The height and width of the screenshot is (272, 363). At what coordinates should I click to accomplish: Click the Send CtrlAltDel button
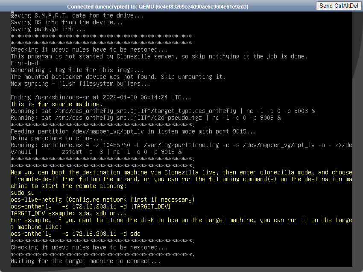(x=338, y=6)
